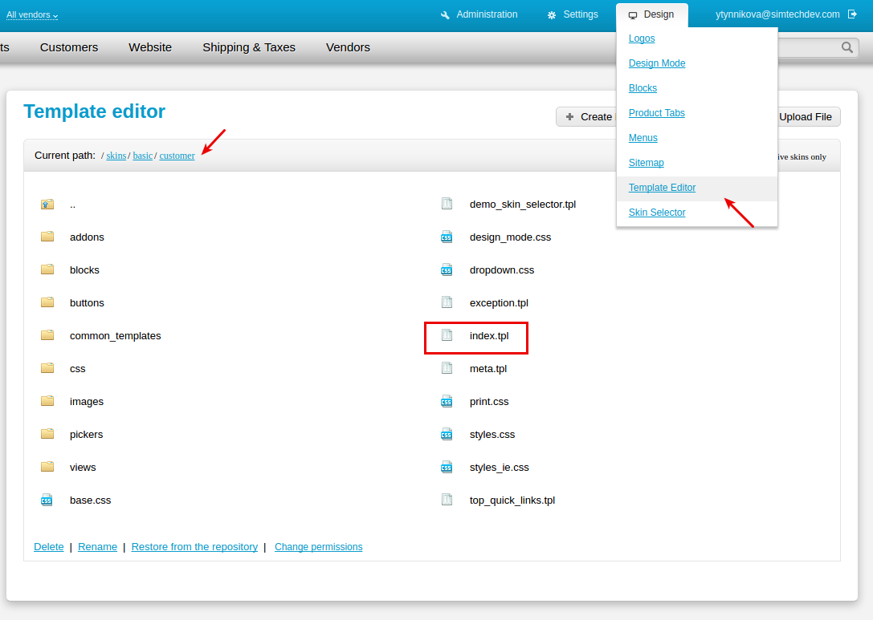Screen dimensions: 873x620
Task: Select the styles.css file name
Action: 492,434
